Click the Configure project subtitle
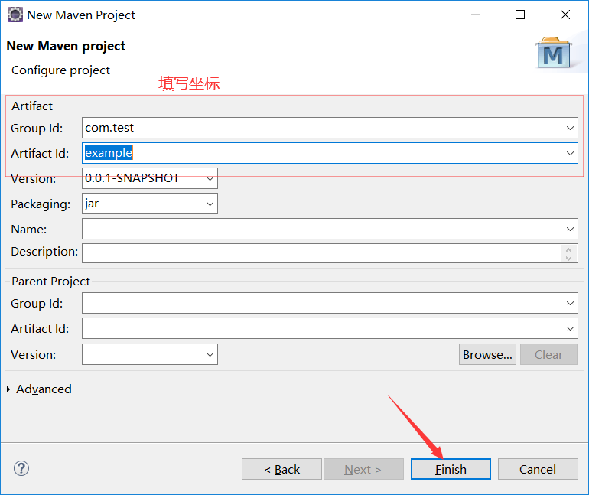The width and height of the screenshot is (589, 495). [60, 70]
